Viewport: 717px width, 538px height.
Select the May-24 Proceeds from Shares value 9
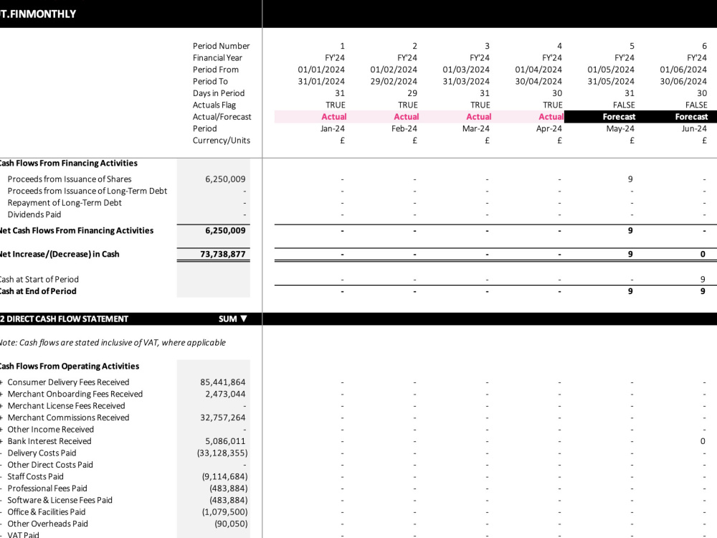pos(630,179)
